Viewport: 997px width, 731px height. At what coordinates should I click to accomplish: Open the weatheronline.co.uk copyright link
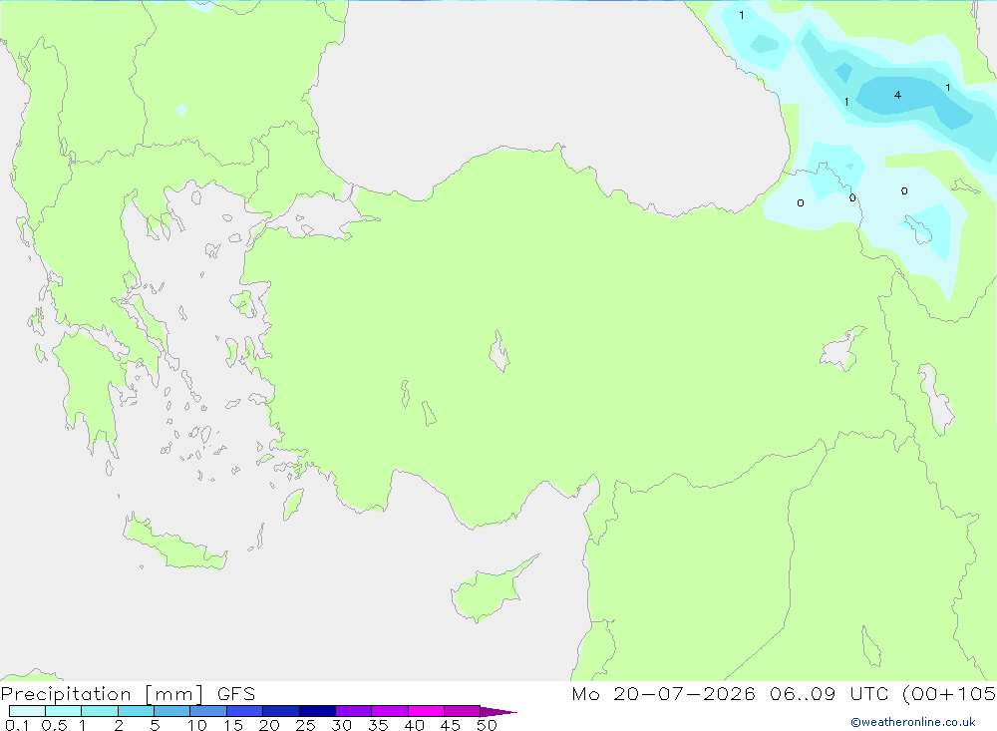pos(913,722)
